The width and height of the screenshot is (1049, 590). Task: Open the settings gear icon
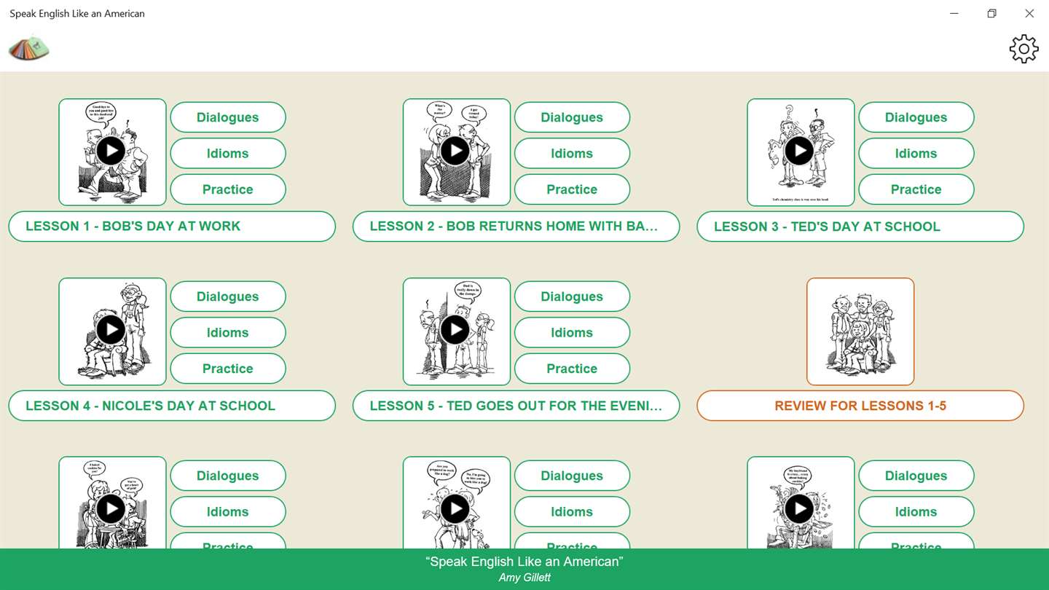(1024, 49)
